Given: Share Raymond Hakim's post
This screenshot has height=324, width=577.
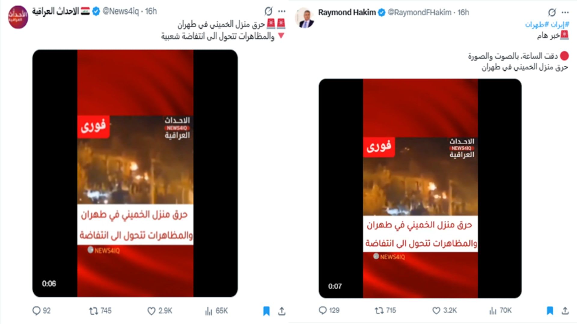Looking at the screenshot, I should point(565,310).
